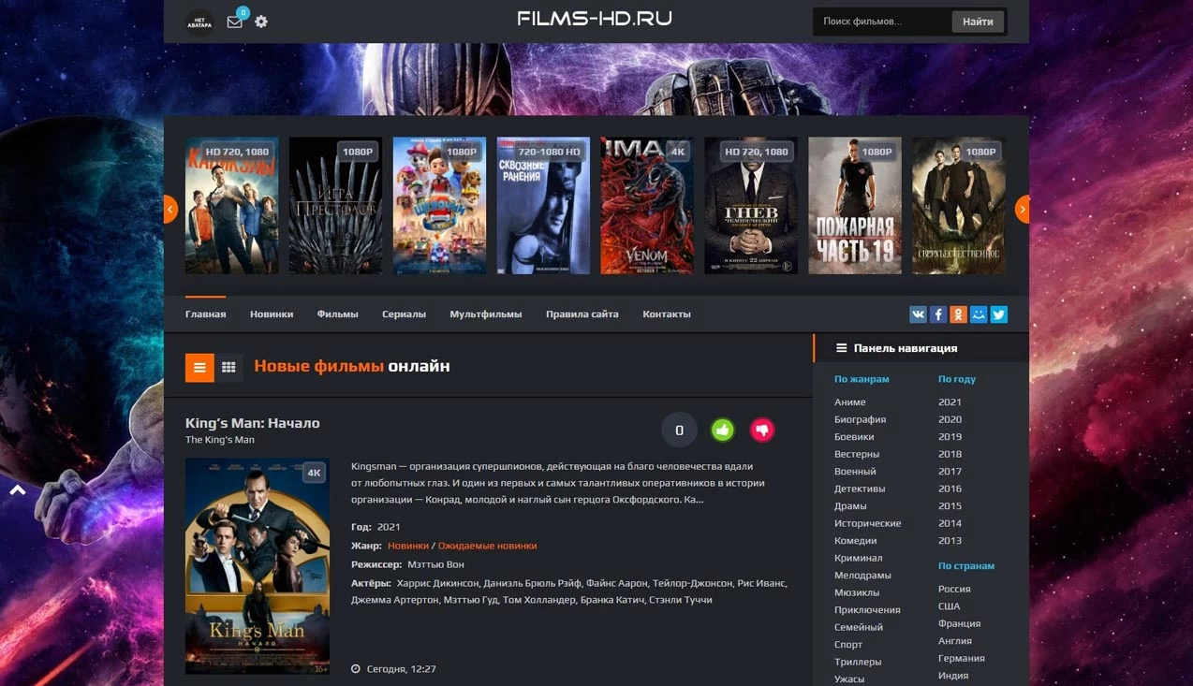The image size is (1193, 686).
Task: Open the messages envelope icon
Action: coord(234,22)
